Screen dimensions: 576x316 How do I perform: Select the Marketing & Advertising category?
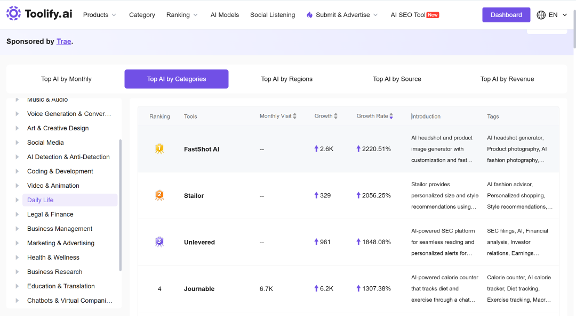click(61, 243)
